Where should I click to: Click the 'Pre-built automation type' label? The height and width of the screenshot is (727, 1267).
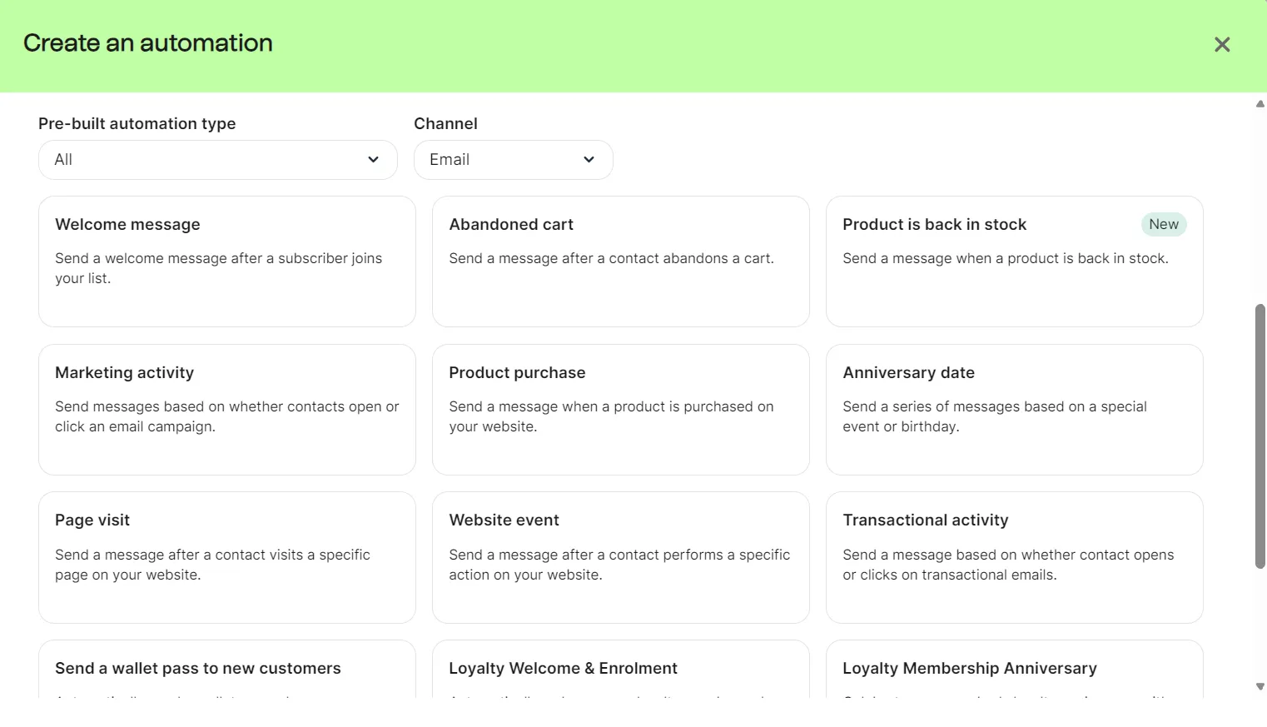(137, 123)
